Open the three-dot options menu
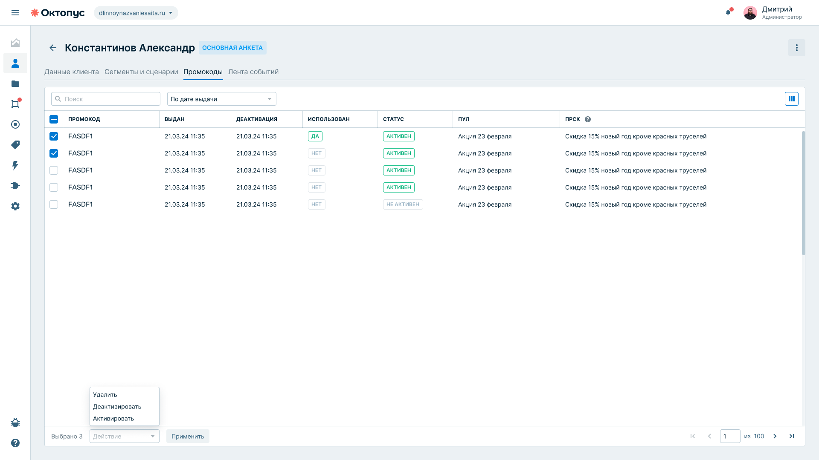Viewport: 819px width, 460px height. (x=796, y=48)
